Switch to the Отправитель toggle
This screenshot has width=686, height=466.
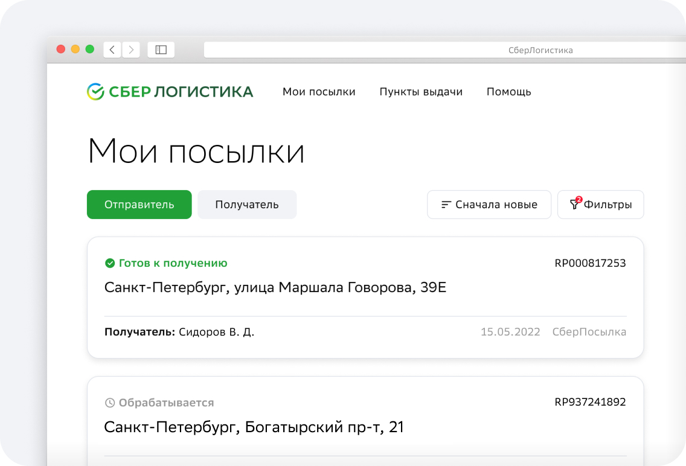139,205
